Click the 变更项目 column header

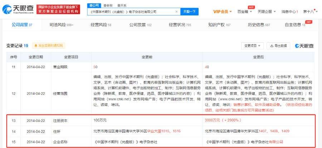click(x=71, y=57)
